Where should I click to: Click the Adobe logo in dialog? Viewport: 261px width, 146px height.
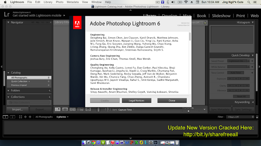tap(77, 23)
